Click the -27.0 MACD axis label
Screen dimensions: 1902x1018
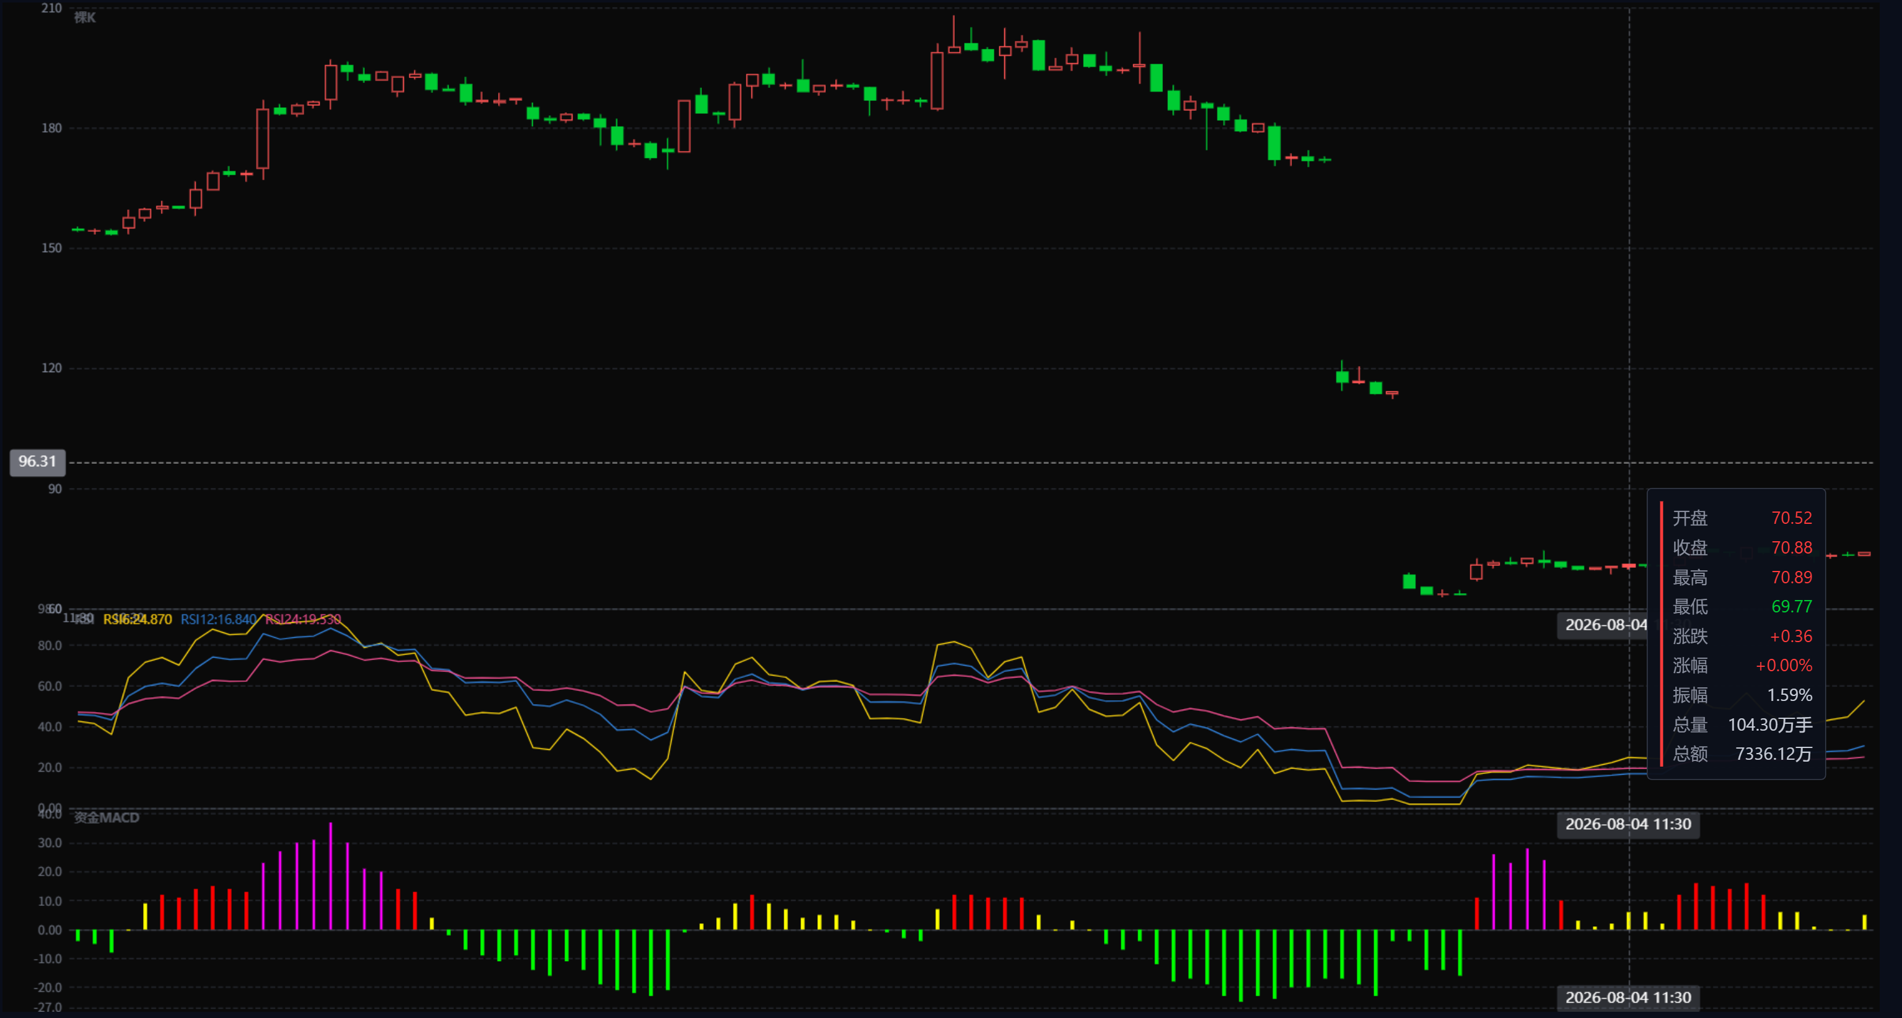click(x=48, y=1007)
